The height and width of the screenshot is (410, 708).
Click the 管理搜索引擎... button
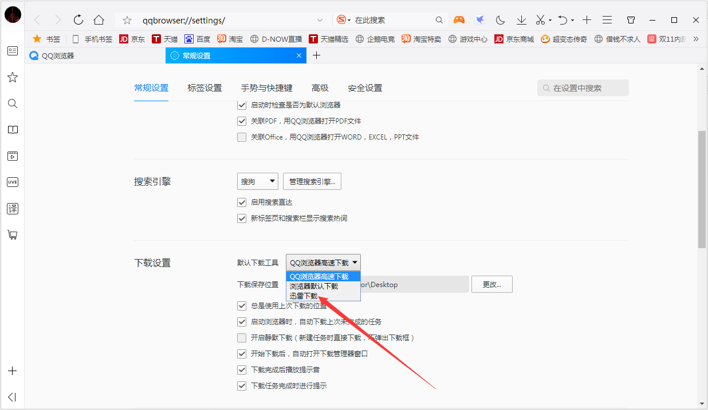pyautogui.click(x=312, y=181)
